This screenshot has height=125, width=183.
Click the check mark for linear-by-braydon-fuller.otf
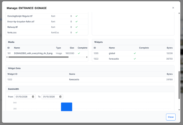coord(76,21)
